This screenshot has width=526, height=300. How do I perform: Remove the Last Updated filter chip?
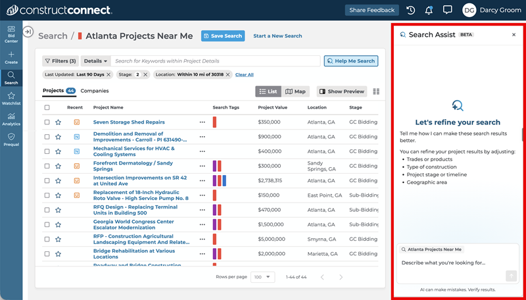108,74
